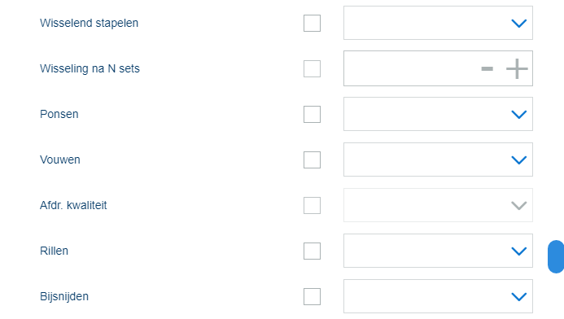Click the grey chevron in the Afdr. kwaliteit row
Screen dimensions: 564x319
click(519, 206)
